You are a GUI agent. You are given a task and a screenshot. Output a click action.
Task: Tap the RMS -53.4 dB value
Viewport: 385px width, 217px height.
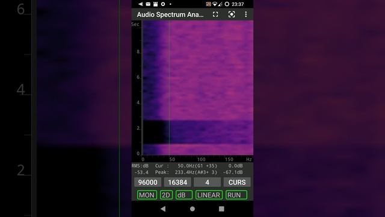point(141,172)
